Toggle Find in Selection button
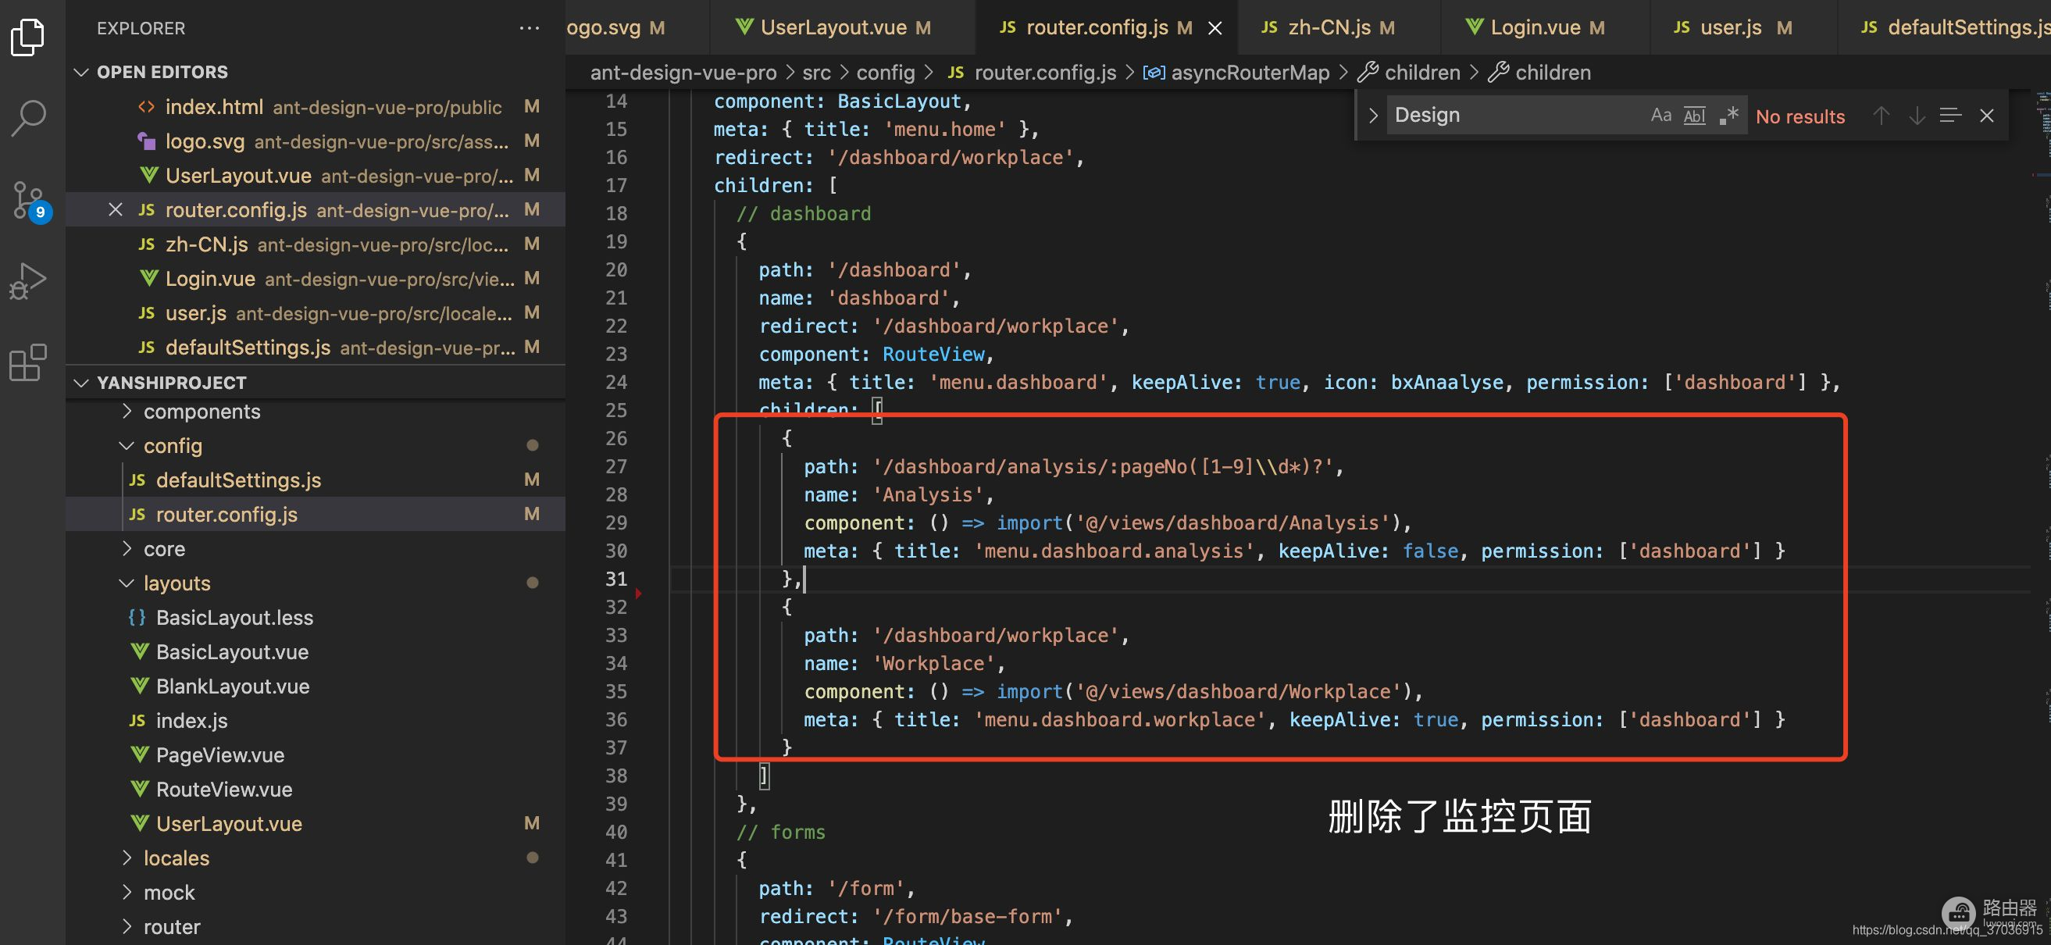 click(x=1951, y=116)
